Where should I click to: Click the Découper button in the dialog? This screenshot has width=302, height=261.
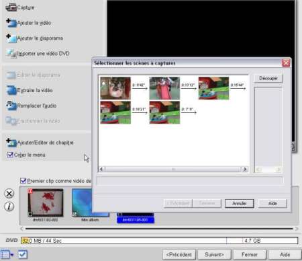pos(268,78)
